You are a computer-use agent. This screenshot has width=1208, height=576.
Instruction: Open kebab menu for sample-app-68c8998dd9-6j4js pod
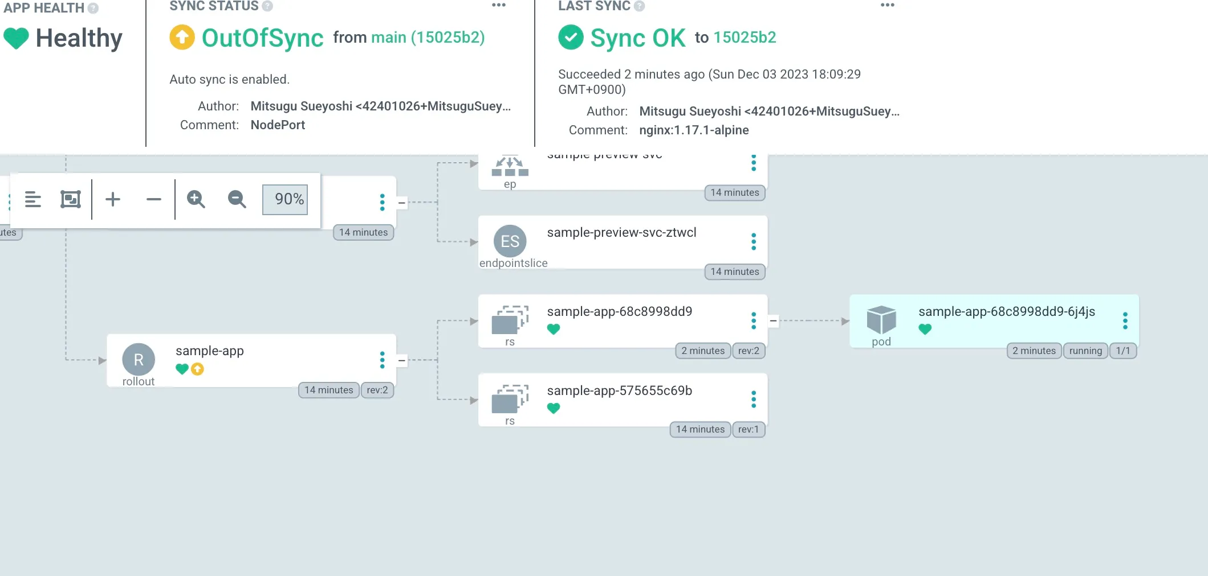1125,321
